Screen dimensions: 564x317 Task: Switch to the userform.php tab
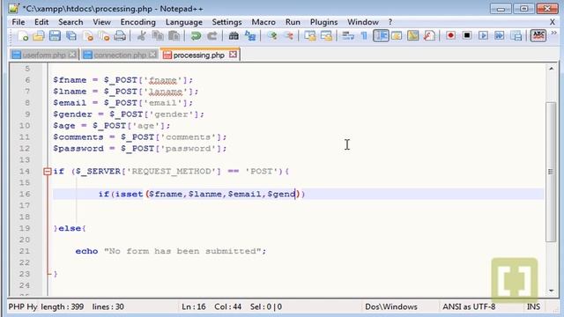coord(44,55)
